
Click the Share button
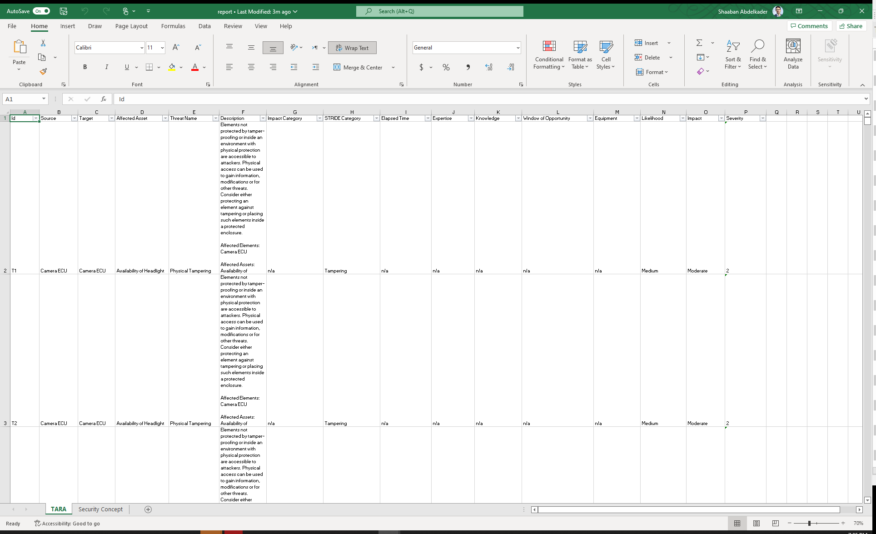(x=851, y=26)
